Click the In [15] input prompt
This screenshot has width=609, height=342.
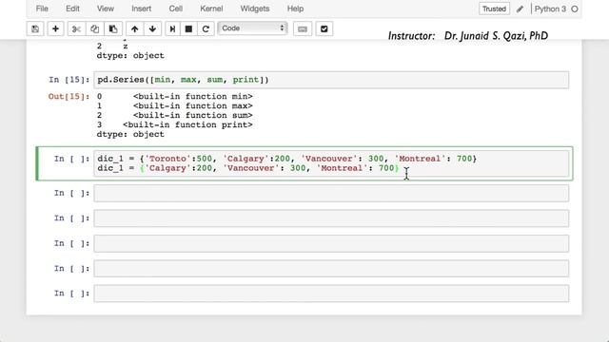pyautogui.click(x=69, y=80)
